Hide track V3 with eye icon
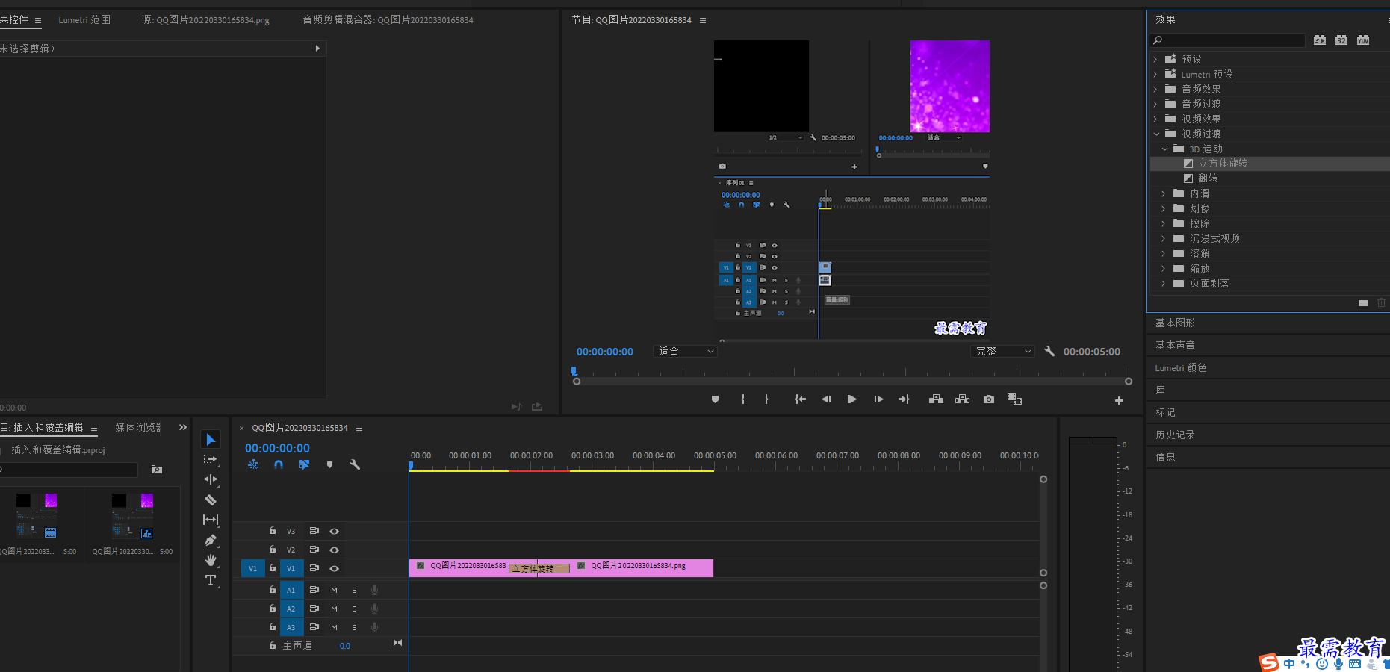 pos(334,532)
